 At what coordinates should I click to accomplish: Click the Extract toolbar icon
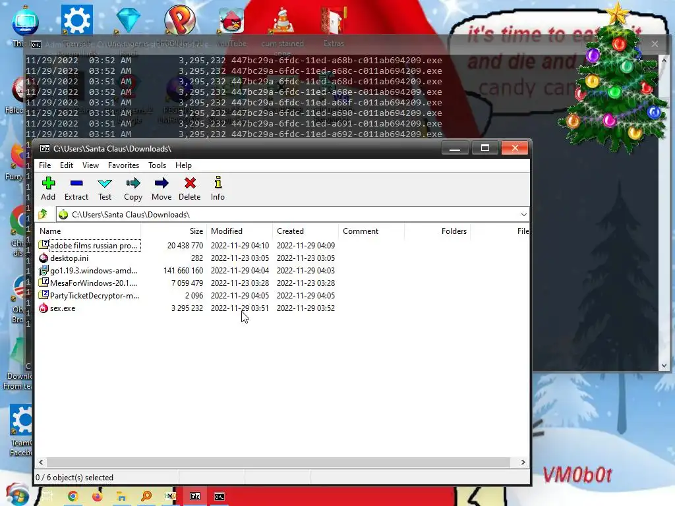76,184
